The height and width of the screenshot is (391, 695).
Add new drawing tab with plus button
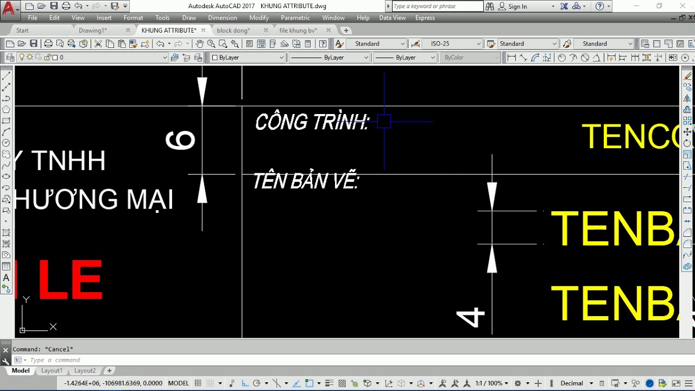346,30
